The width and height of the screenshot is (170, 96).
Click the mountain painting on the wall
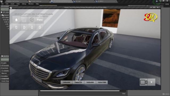[111, 18]
